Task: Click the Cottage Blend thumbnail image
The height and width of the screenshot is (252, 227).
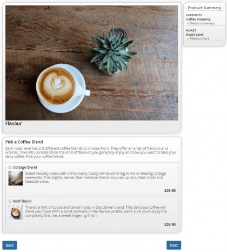Action: click(16, 178)
